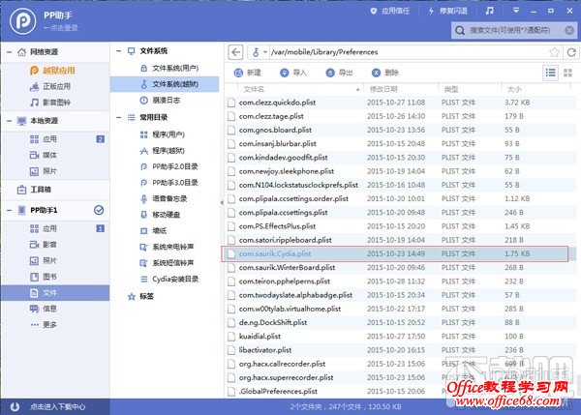Select com.clezz.quickdo.plist file
The height and width of the screenshot is (415, 581).
click(x=401, y=103)
